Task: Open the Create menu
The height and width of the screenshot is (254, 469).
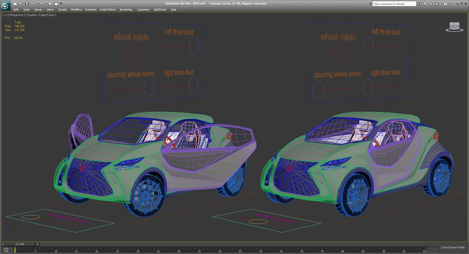Action: [62, 10]
